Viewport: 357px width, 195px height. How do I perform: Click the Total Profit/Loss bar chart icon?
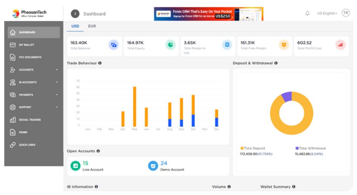click(x=340, y=45)
